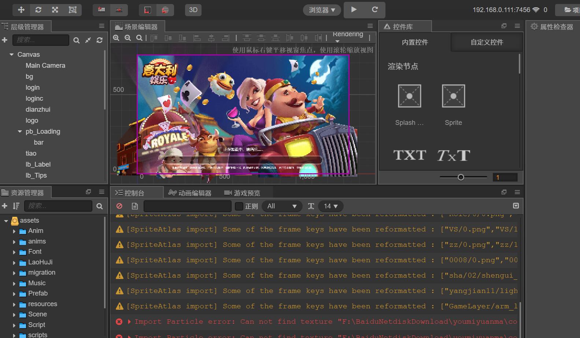Collapse the pb_Loading node in hierarchy
The height and width of the screenshot is (338, 580).
(x=20, y=131)
